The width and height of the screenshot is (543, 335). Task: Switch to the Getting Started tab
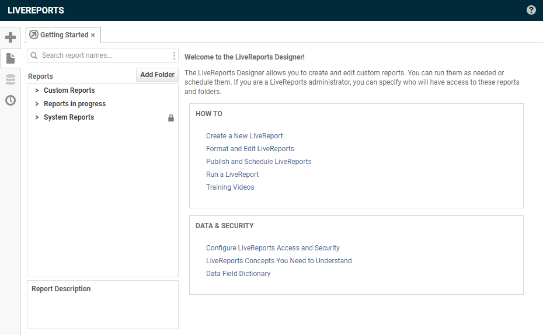pyautogui.click(x=64, y=35)
